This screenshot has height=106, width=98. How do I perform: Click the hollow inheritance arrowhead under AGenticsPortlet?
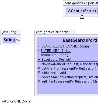click(82, 16)
